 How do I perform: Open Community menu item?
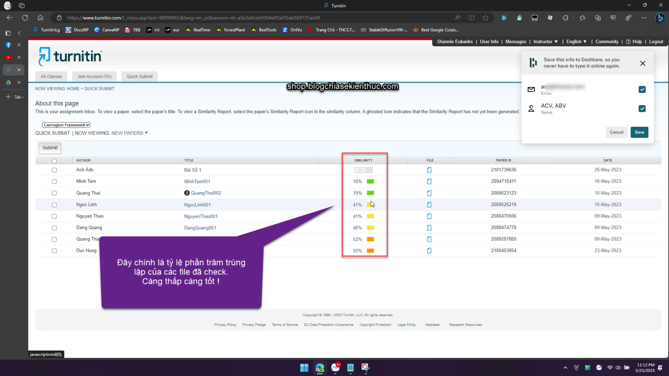pyautogui.click(x=607, y=42)
